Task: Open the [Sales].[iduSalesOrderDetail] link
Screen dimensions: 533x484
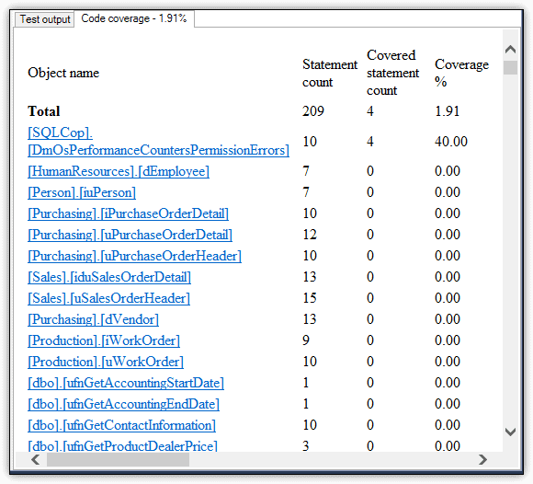Action: coord(109,277)
